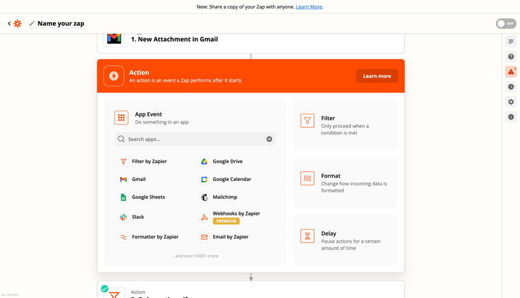The image size is (520, 298).
Task: Click the PREMIUM badge under Webhooks
Action: (226, 221)
